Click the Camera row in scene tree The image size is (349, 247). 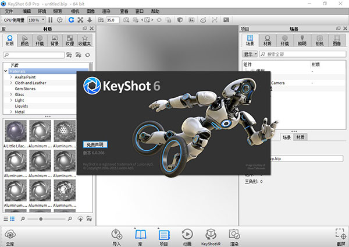(x=294, y=83)
